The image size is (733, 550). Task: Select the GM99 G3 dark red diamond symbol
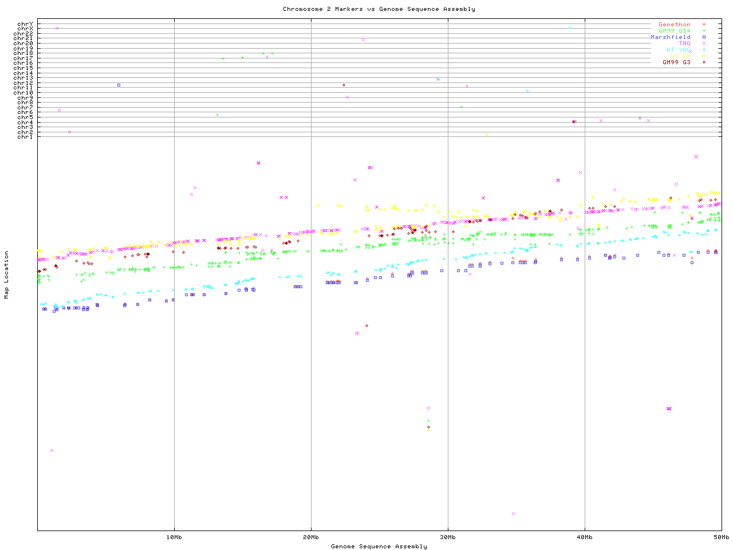click(x=704, y=62)
